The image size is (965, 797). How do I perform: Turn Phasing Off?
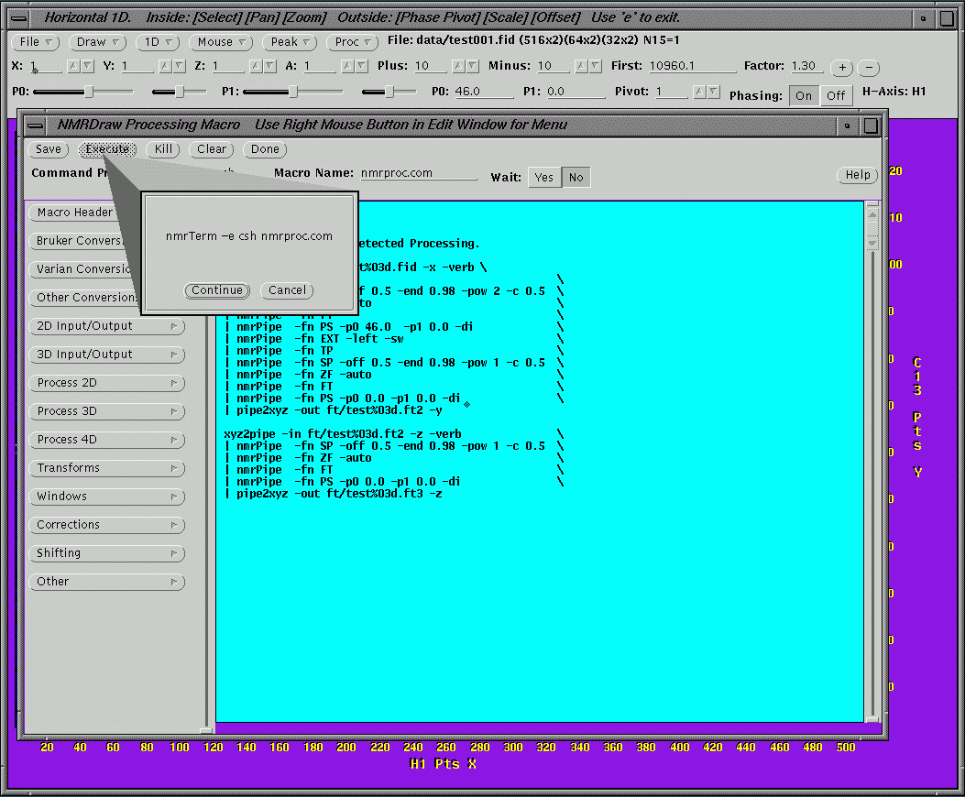tap(835, 95)
